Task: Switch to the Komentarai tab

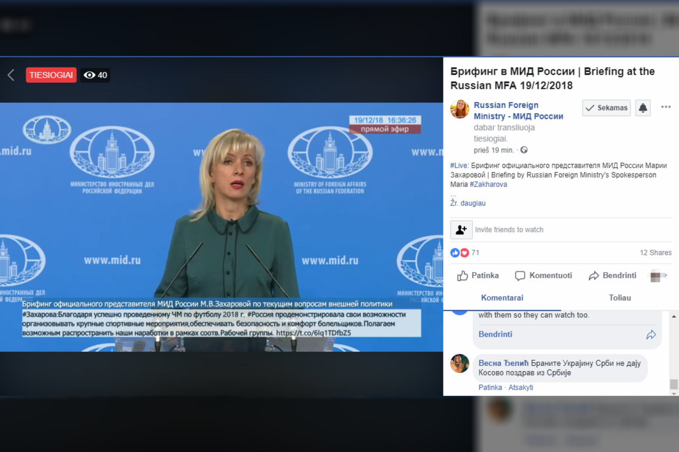Action: click(502, 298)
